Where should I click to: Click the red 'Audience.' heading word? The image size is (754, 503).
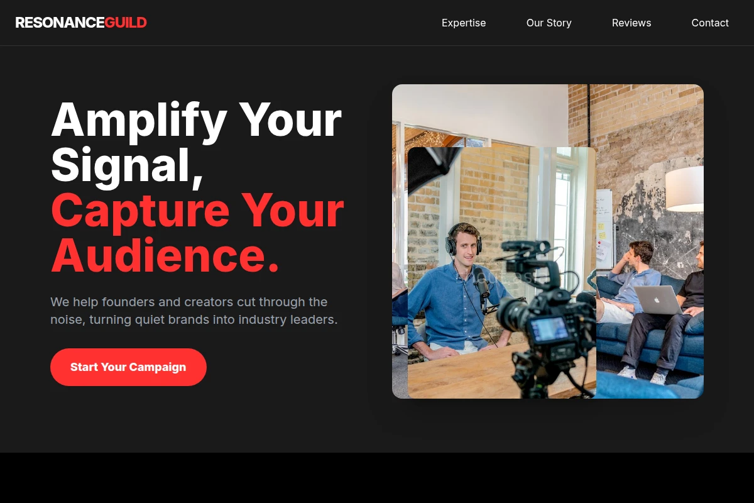coord(165,255)
